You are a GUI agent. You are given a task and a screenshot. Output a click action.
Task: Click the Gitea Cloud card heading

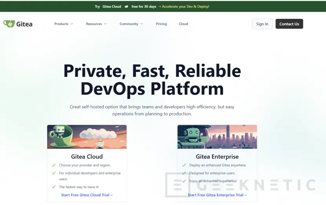tap(87, 157)
